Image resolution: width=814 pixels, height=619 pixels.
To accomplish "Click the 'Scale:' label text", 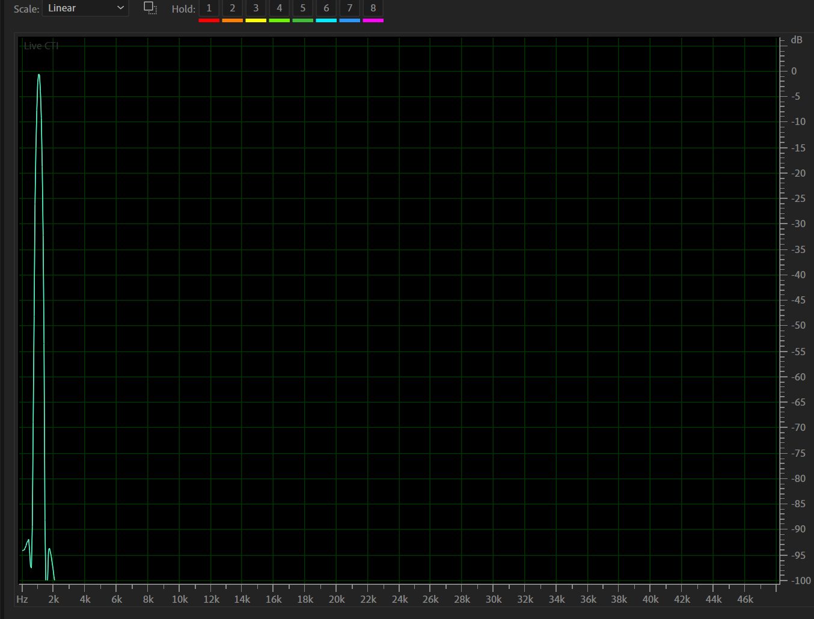I will coord(26,9).
